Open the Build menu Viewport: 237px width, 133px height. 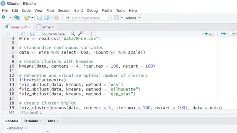click(x=79, y=11)
